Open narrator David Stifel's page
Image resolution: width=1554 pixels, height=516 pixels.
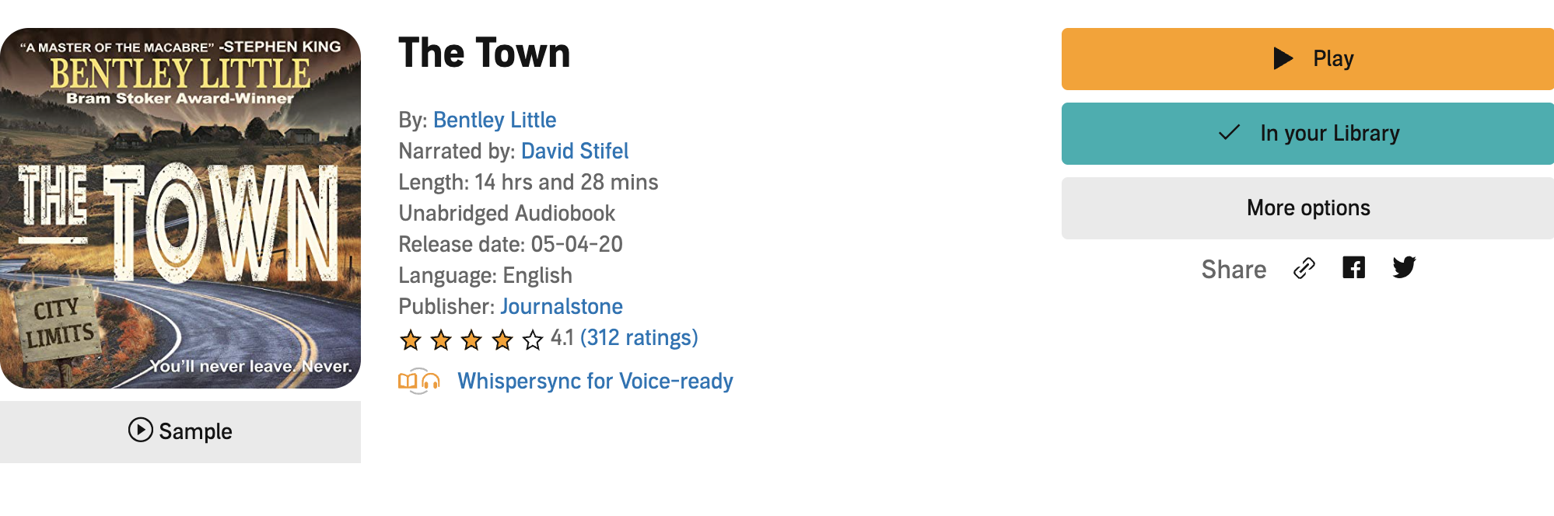(x=575, y=151)
